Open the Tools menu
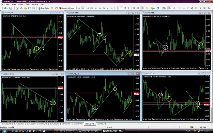 tap(28, 4)
